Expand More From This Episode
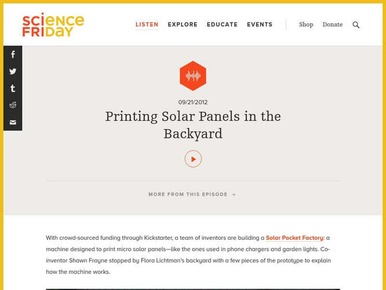The width and height of the screenshot is (386, 290). (x=187, y=194)
